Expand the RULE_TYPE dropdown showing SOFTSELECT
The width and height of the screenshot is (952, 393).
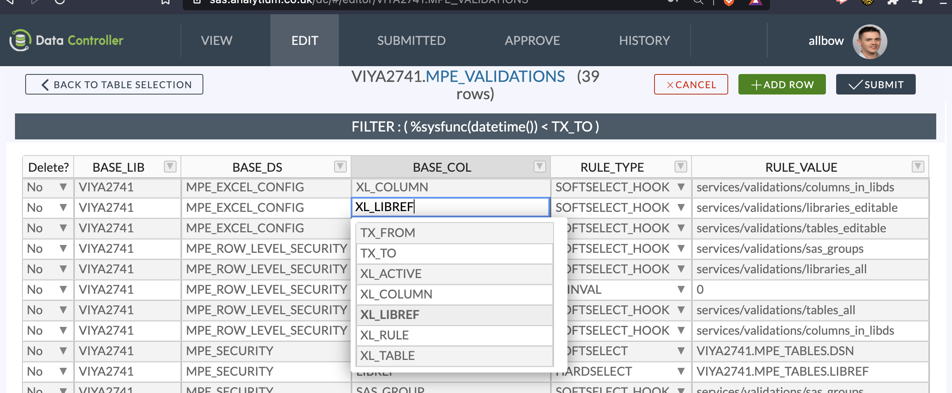pyautogui.click(x=681, y=350)
